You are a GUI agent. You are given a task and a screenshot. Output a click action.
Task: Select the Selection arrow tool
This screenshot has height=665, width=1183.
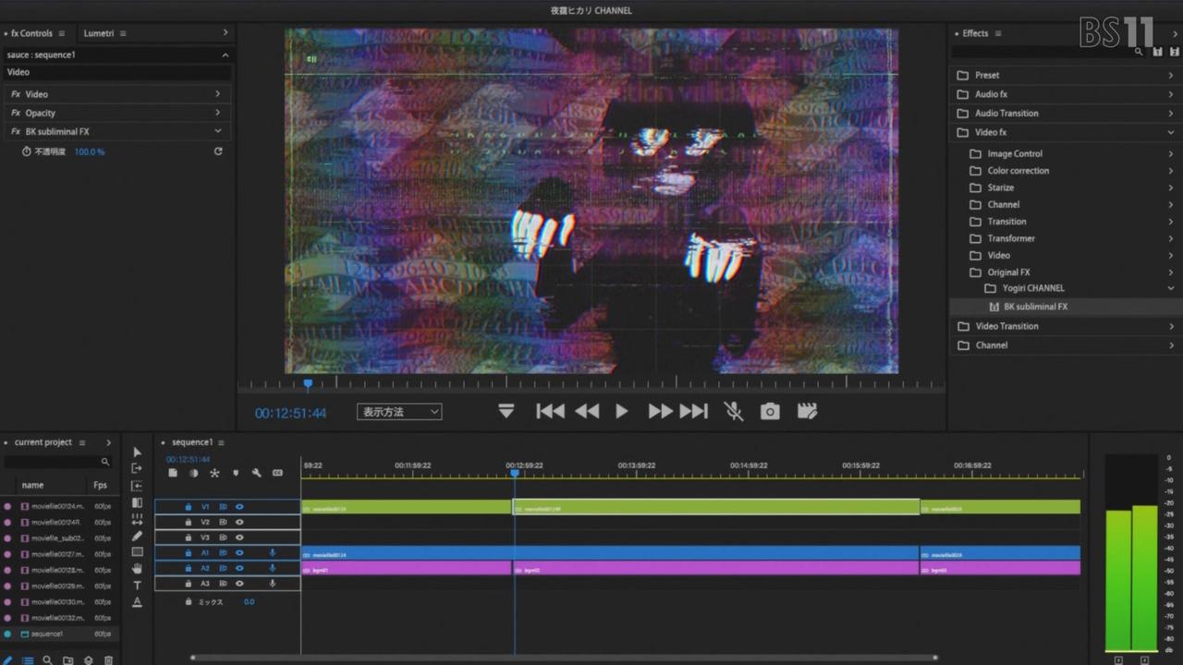[138, 453]
